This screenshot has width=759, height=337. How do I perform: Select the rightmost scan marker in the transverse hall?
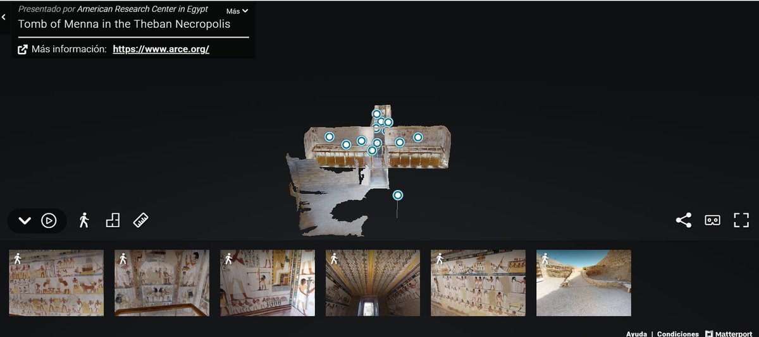click(418, 137)
